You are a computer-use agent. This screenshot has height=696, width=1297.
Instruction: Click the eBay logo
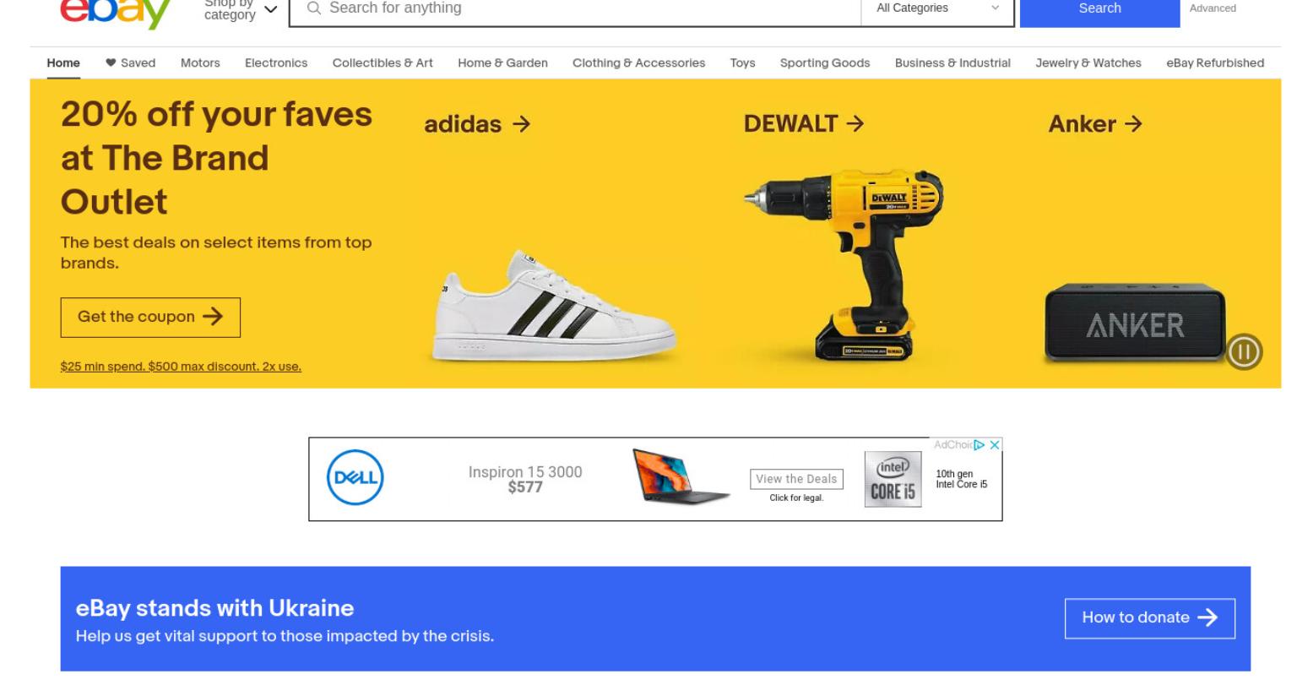coord(115,14)
